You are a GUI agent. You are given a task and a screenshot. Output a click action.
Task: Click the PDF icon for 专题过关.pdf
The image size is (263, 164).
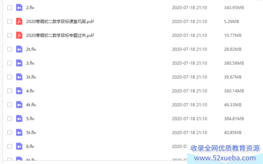pos(19,35)
